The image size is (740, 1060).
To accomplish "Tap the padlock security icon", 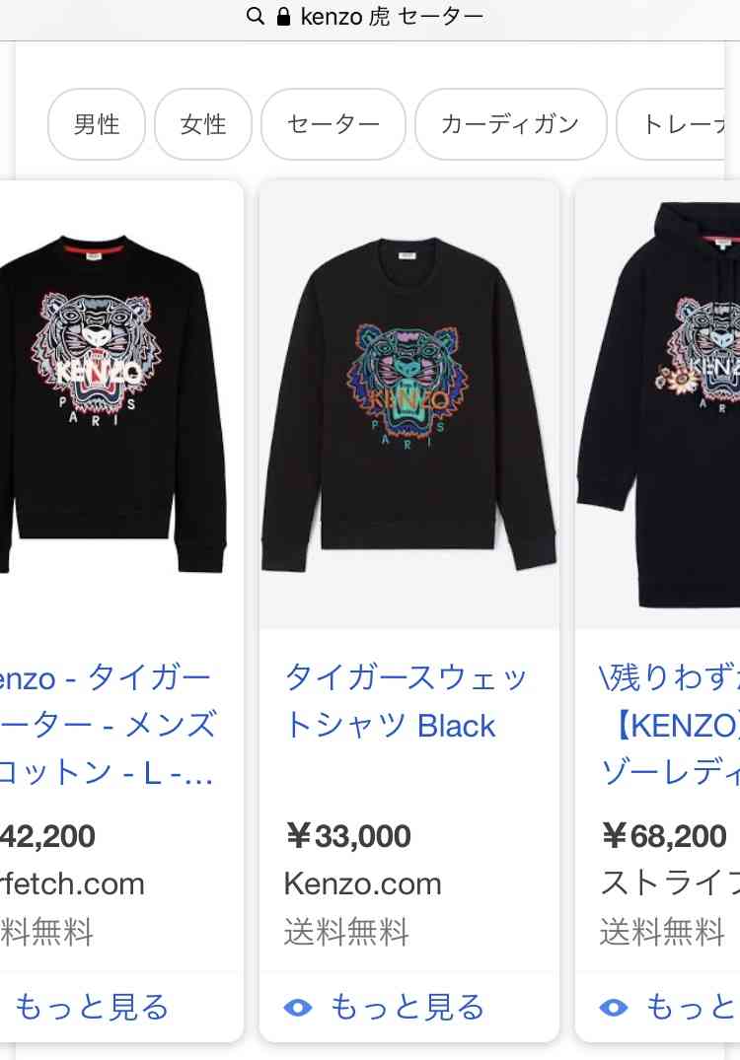I will tap(283, 16).
